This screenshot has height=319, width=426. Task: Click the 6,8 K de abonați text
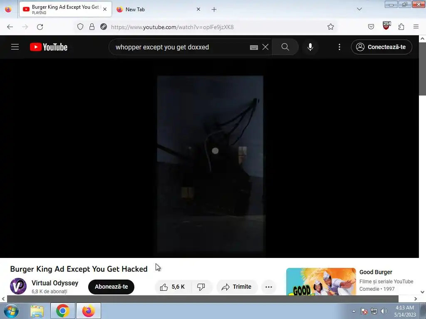(49, 291)
